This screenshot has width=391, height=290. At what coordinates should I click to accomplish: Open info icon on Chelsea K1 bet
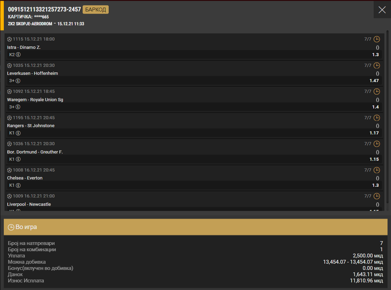point(18,185)
